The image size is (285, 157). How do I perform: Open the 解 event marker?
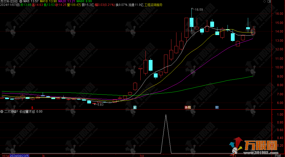coord(135,107)
